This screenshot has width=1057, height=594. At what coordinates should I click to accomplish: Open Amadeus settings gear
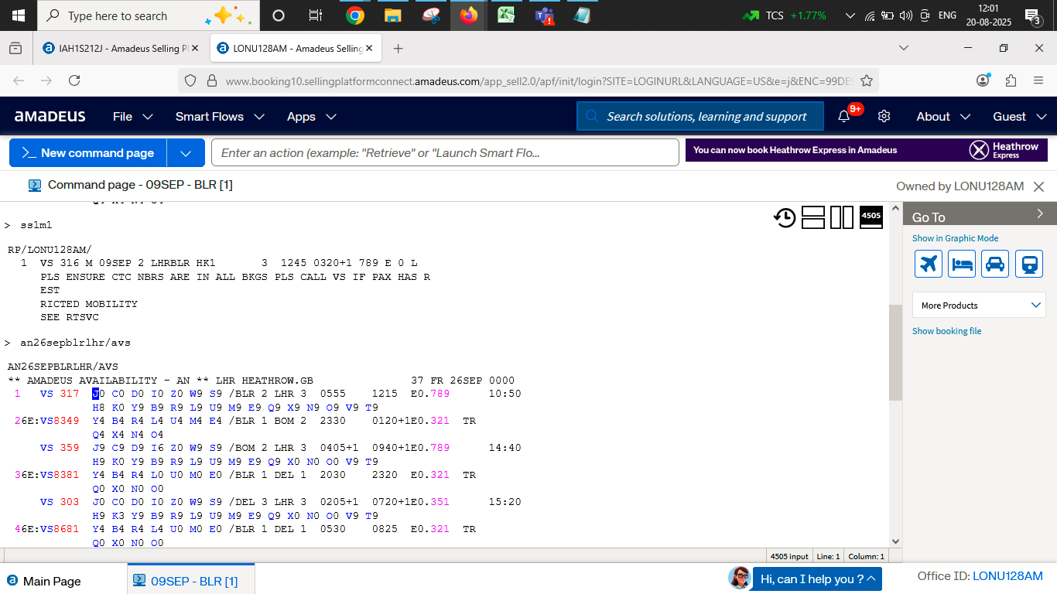[884, 117]
